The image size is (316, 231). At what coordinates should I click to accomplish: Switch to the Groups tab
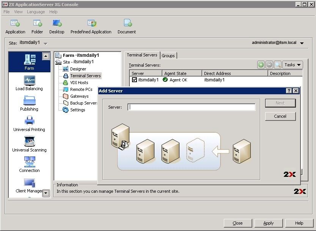168,56
